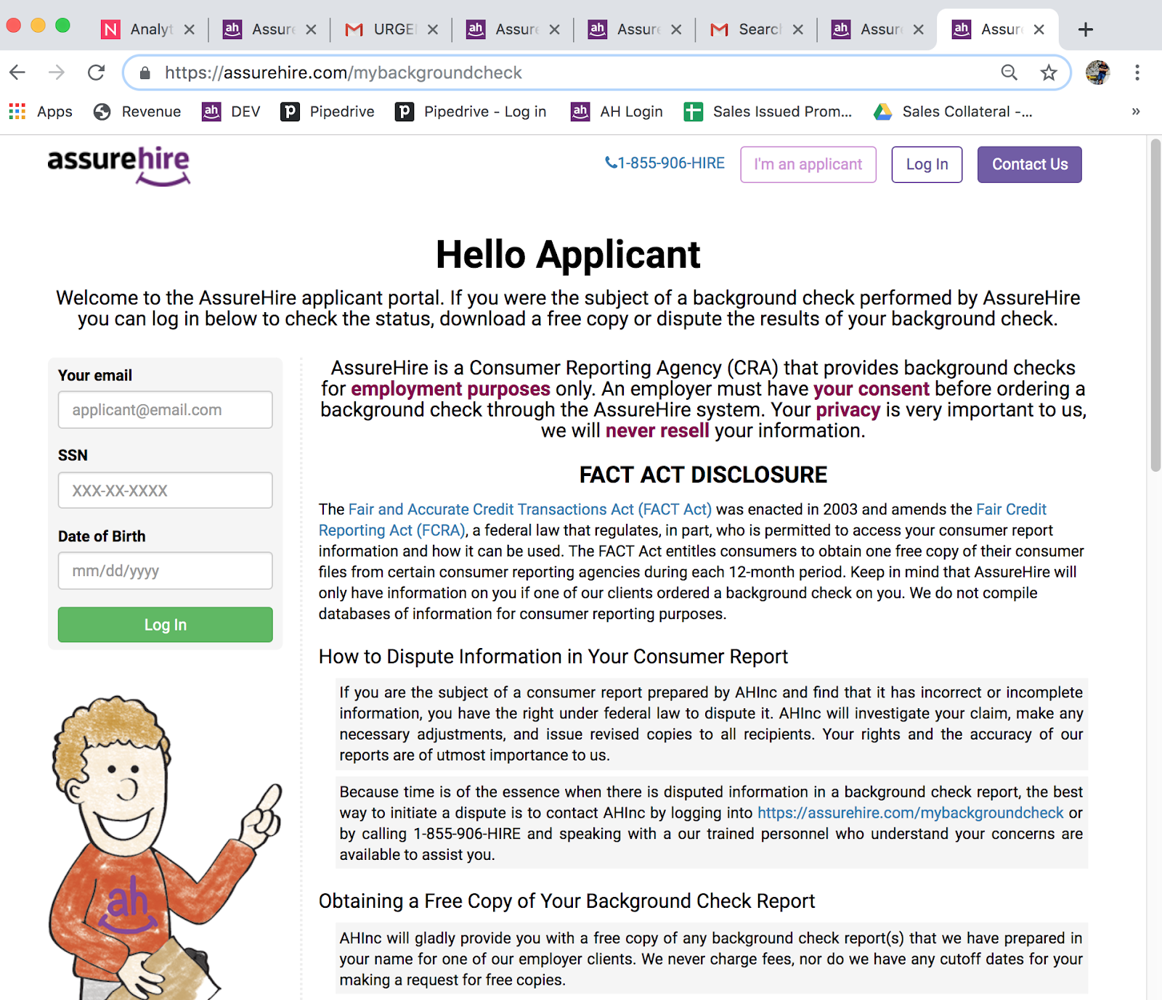Open the Chrome three-dot menu
The height and width of the screenshot is (1000, 1162).
pos(1137,73)
